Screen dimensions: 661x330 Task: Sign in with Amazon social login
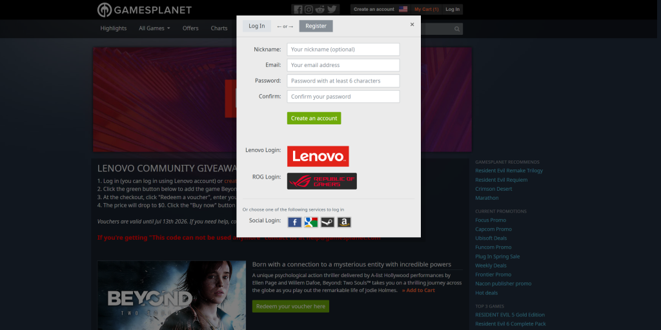[344, 222]
